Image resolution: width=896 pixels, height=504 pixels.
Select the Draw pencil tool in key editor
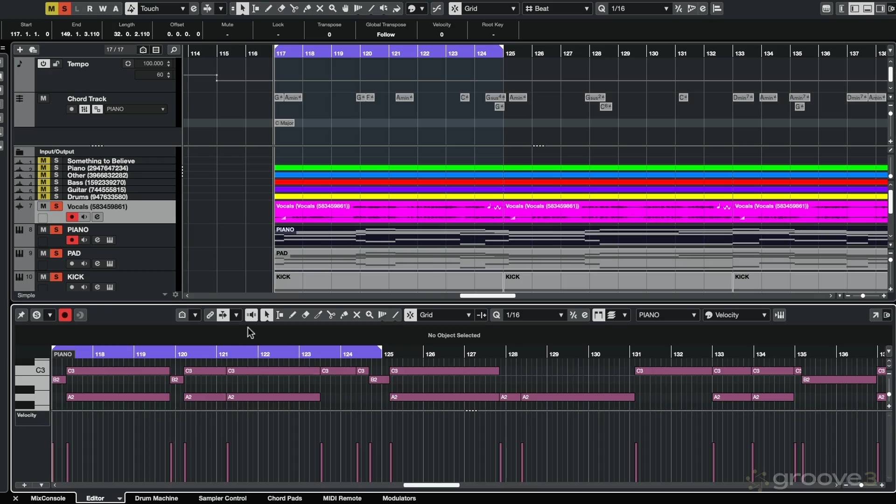coord(293,315)
